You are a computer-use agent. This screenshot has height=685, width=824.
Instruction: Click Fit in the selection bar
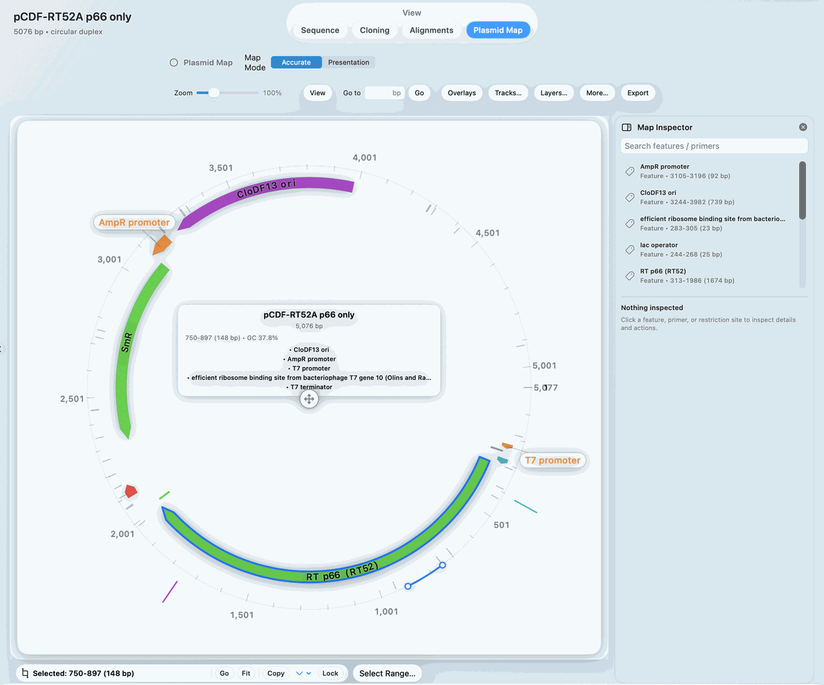pyautogui.click(x=246, y=673)
